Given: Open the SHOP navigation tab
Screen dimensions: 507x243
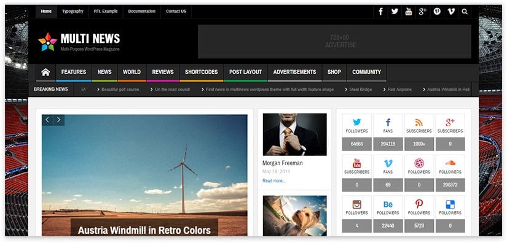Looking at the screenshot, I should click(x=334, y=72).
